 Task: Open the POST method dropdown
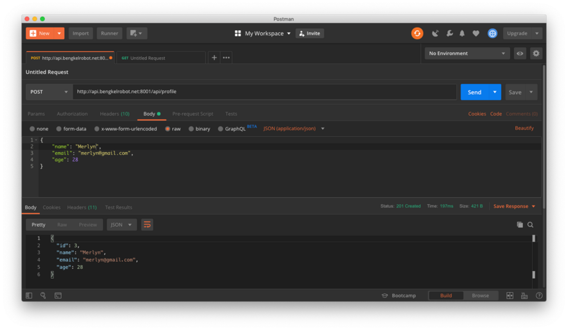coord(49,92)
